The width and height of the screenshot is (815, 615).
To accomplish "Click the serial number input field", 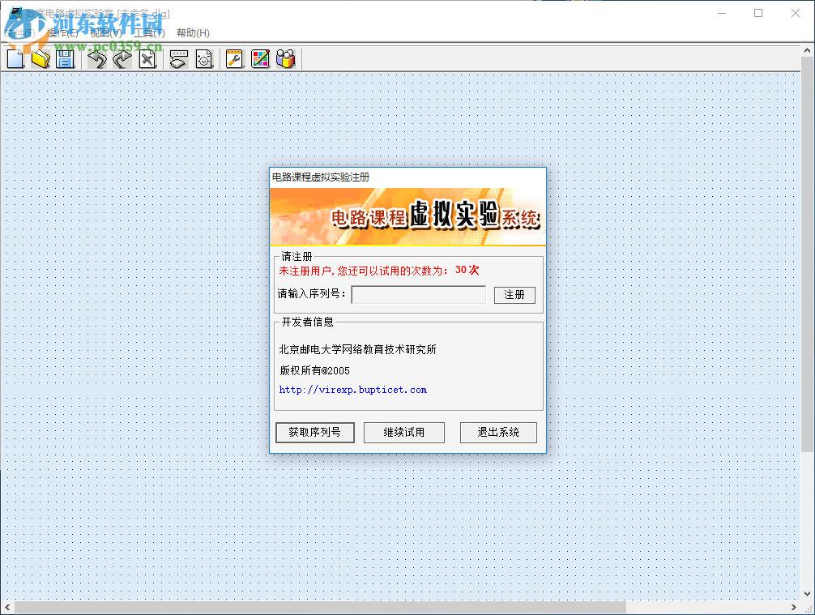I will [418, 294].
